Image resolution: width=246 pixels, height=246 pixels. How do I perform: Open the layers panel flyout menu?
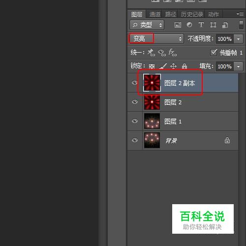240,14
